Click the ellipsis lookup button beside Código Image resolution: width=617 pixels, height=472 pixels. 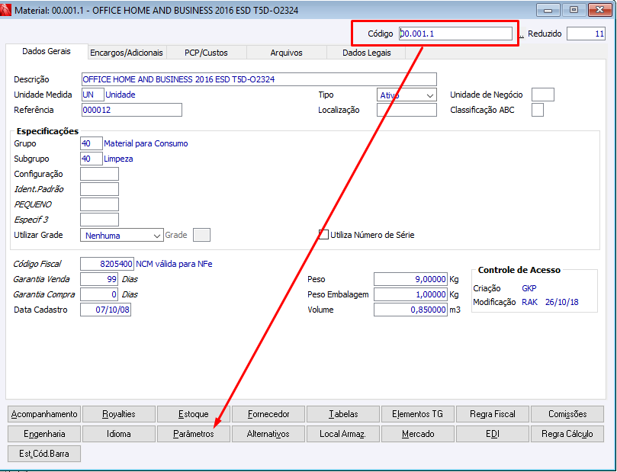(x=521, y=34)
